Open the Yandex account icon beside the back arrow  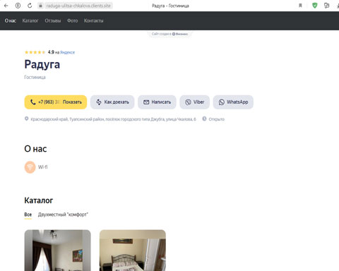18,6
